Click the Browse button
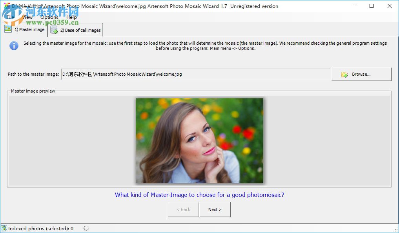This screenshot has width=399, height=233. tap(361, 74)
